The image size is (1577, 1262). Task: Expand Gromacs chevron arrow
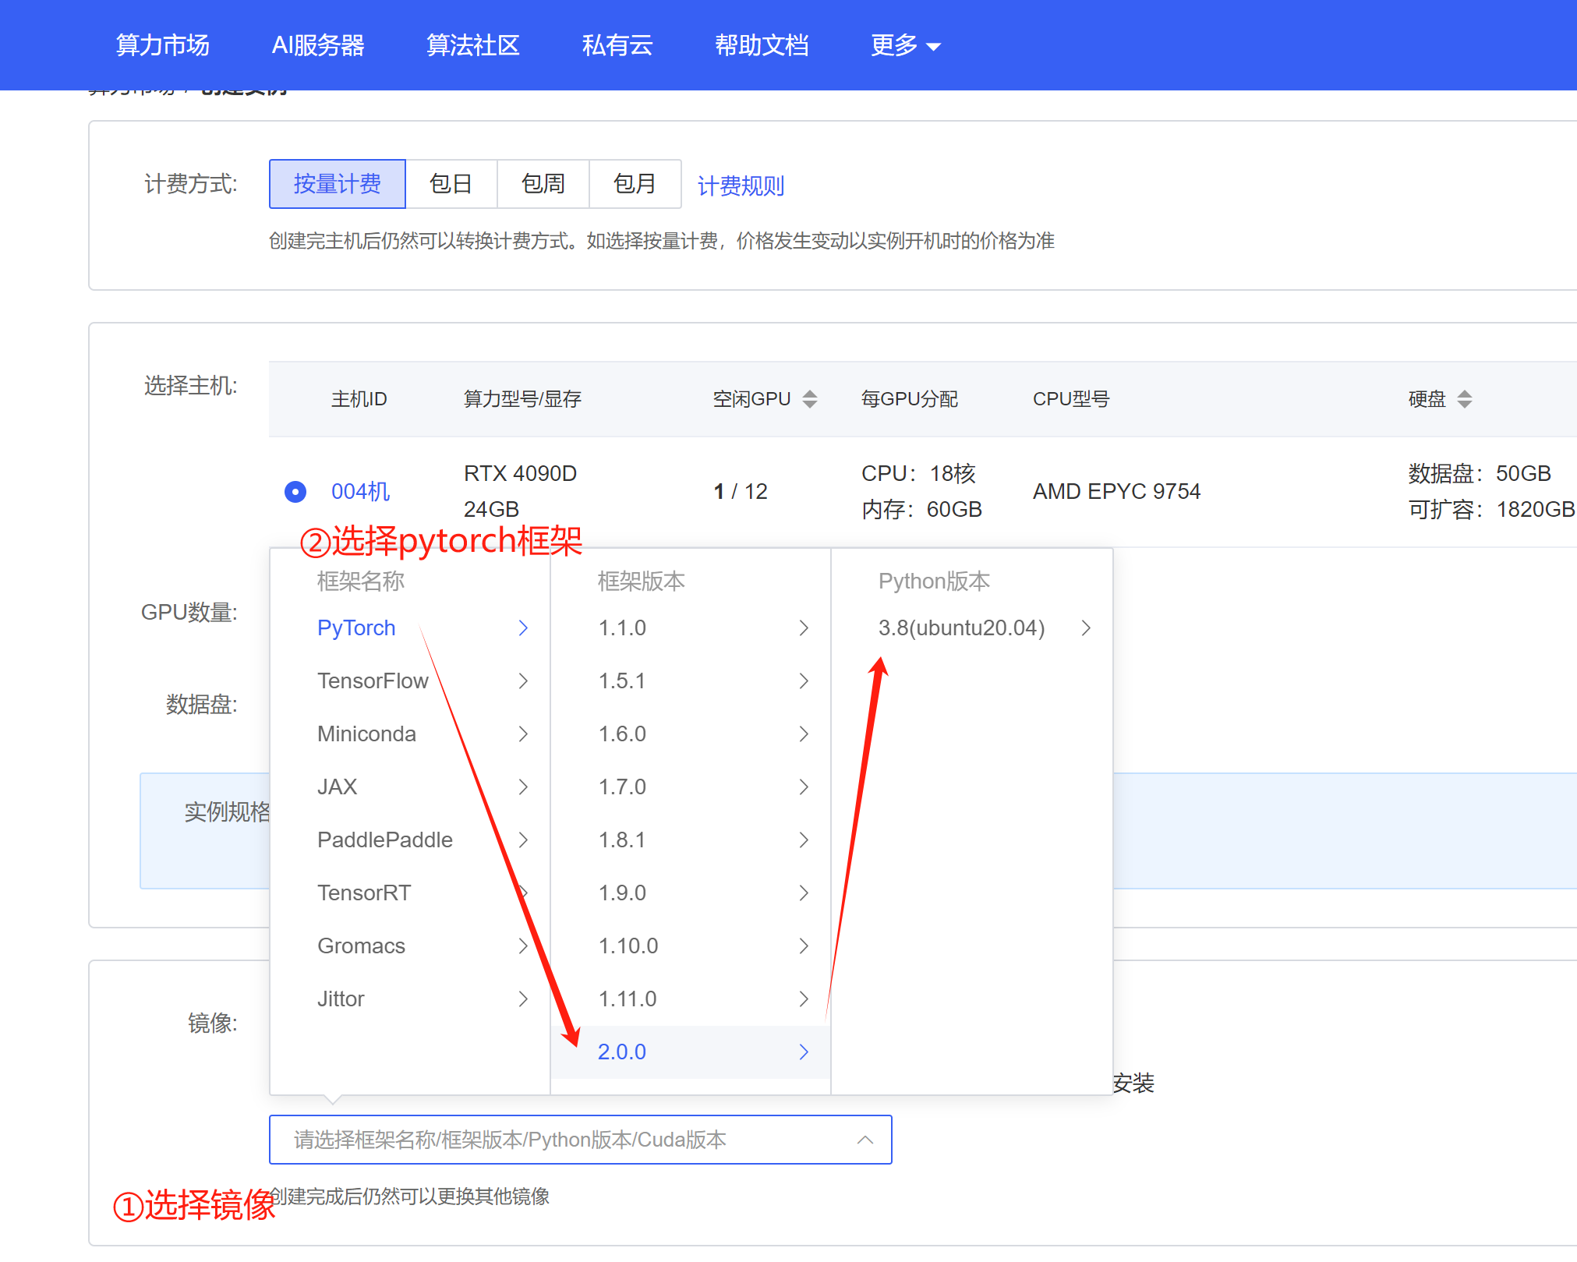pyautogui.click(x=523, y=946)
